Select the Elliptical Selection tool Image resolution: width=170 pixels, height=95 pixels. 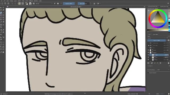click(x=3, y=42)
